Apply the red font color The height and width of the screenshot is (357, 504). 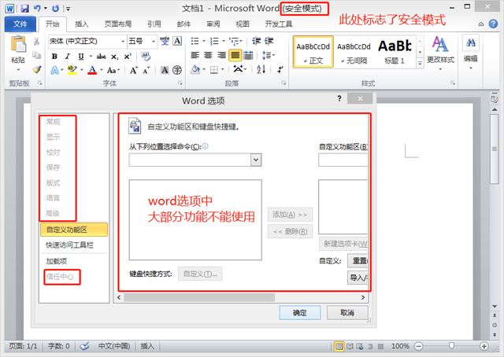92,70
